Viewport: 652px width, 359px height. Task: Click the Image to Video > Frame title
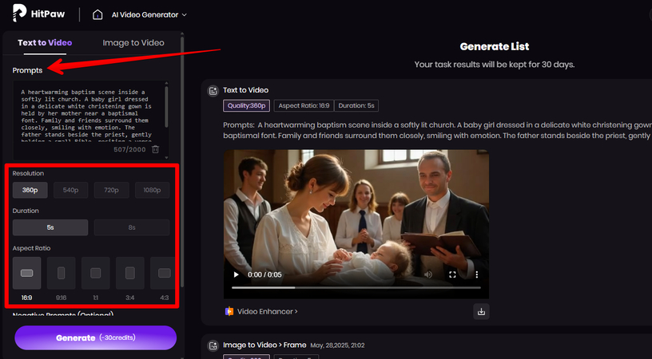tap(264, 345)
